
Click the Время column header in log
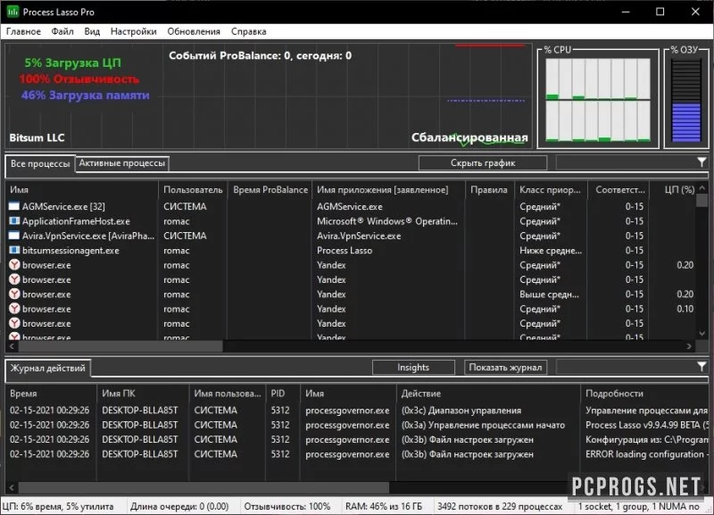51,394
